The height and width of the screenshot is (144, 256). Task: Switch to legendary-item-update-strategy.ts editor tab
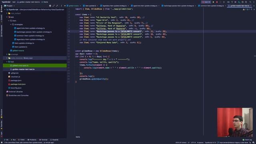click(x=114, y=6)
